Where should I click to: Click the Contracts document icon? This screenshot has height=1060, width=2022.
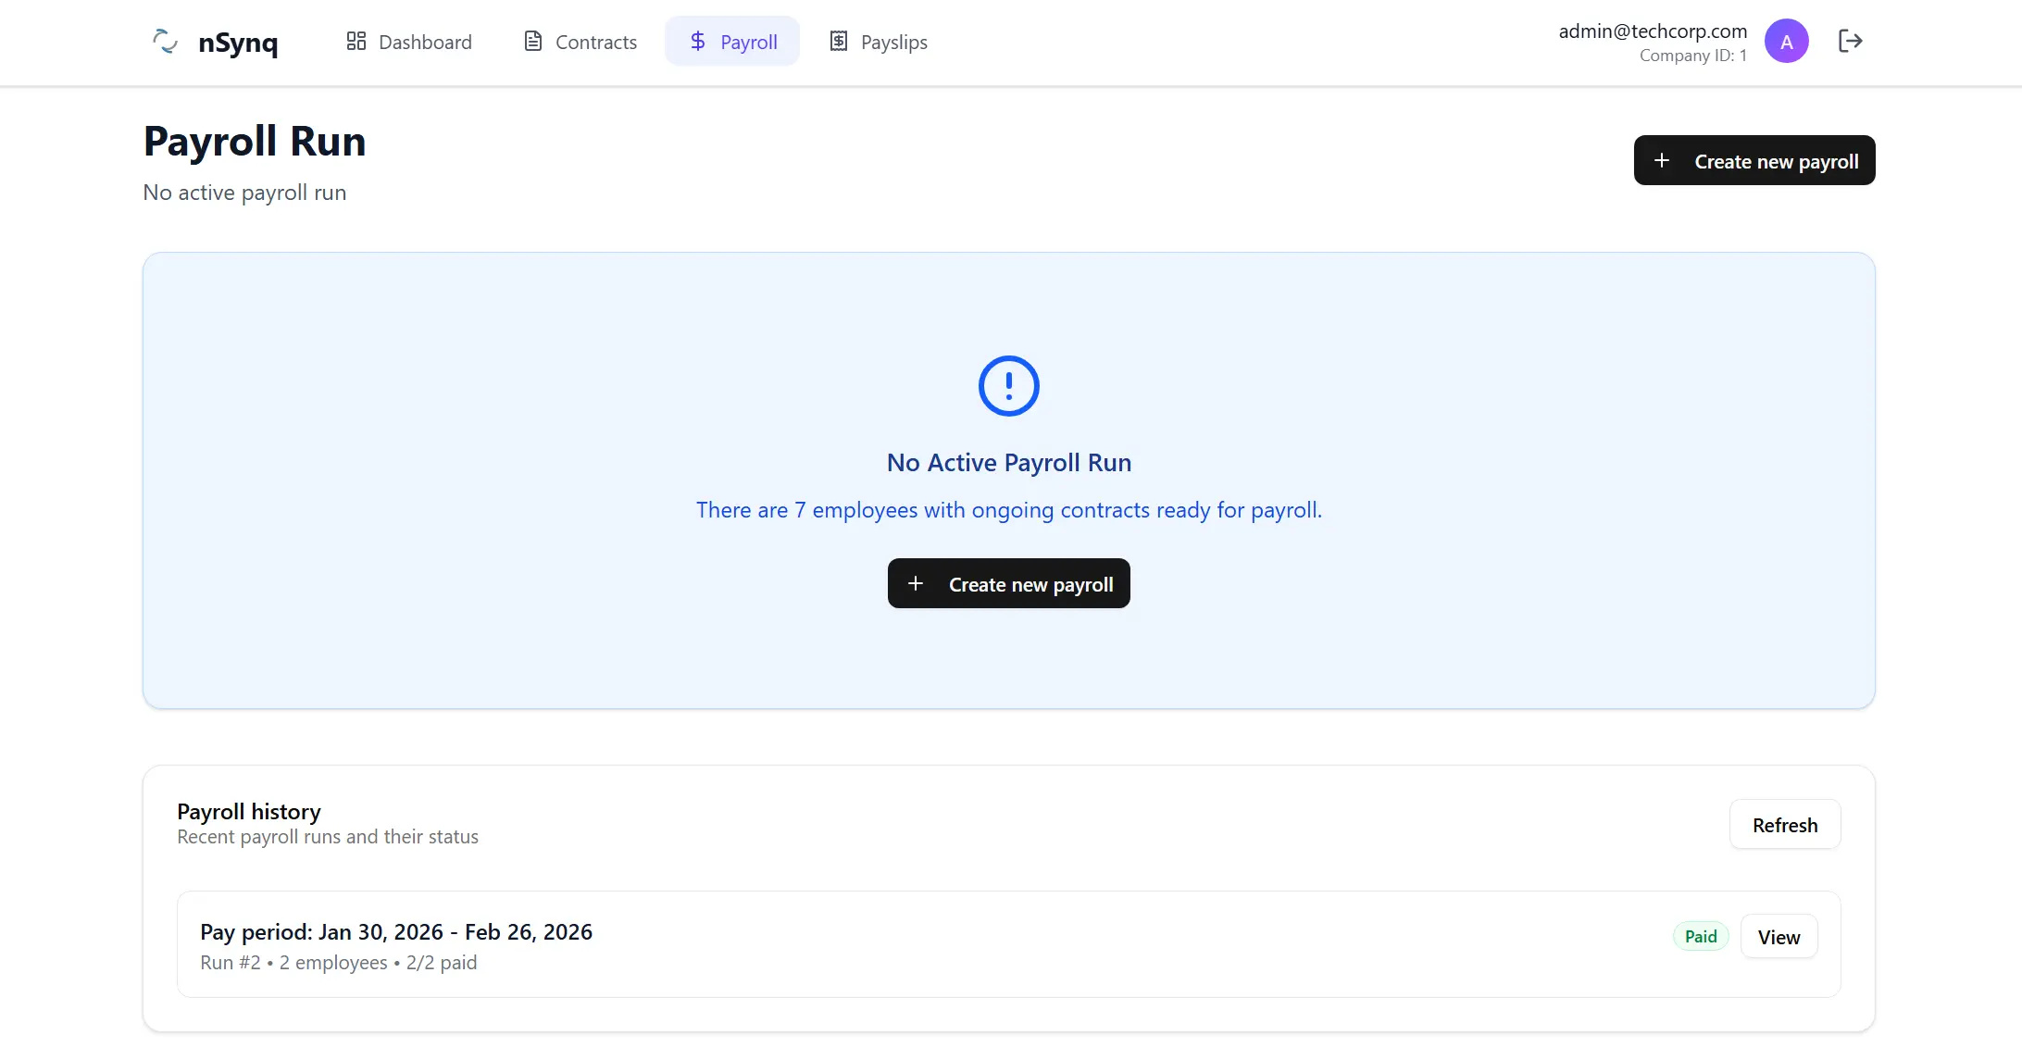click(531, 41)
